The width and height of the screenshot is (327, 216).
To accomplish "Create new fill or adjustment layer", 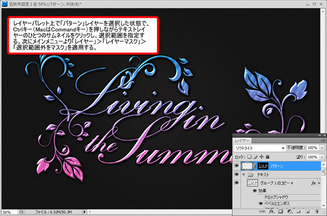I will (290, 212).
